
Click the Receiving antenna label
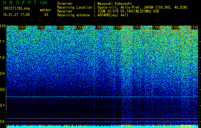[x=73, y=15]
